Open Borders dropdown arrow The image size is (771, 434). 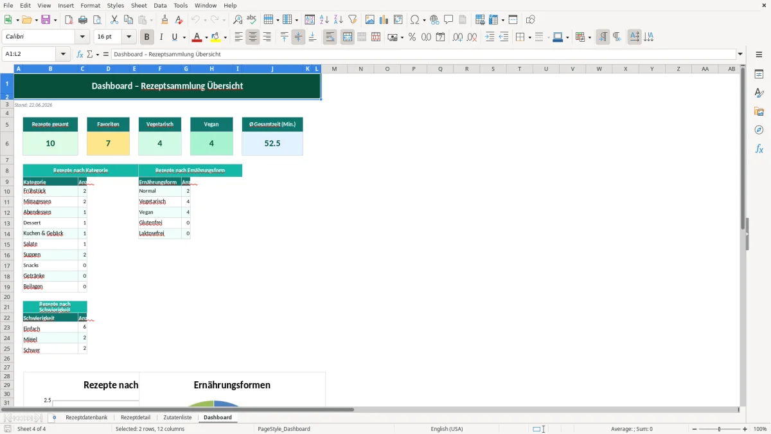529,37
